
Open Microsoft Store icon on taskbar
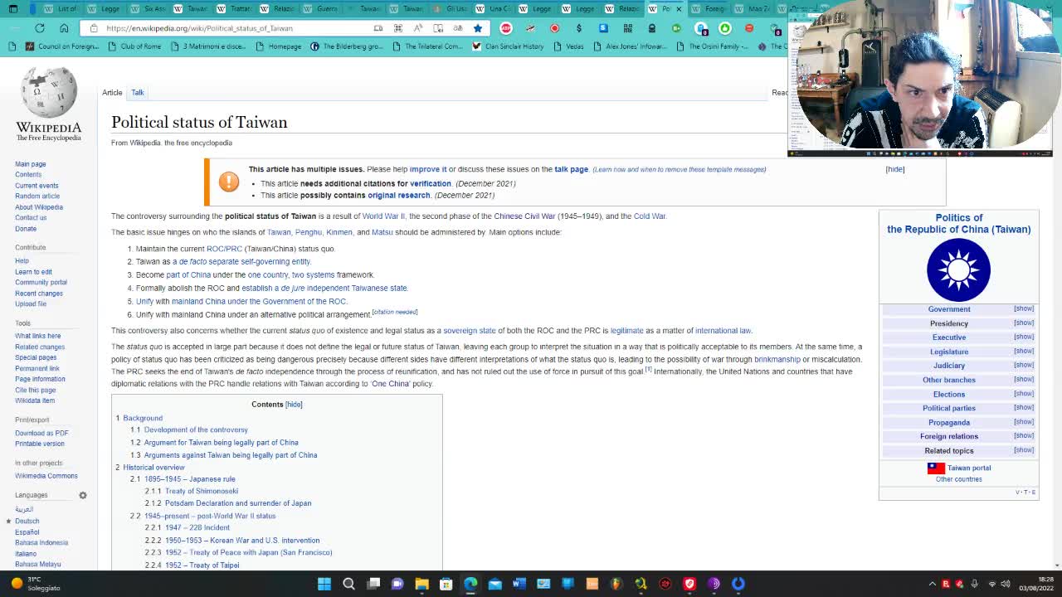(x=446, y=584)
